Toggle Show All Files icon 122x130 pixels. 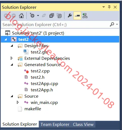pos(59,16)
